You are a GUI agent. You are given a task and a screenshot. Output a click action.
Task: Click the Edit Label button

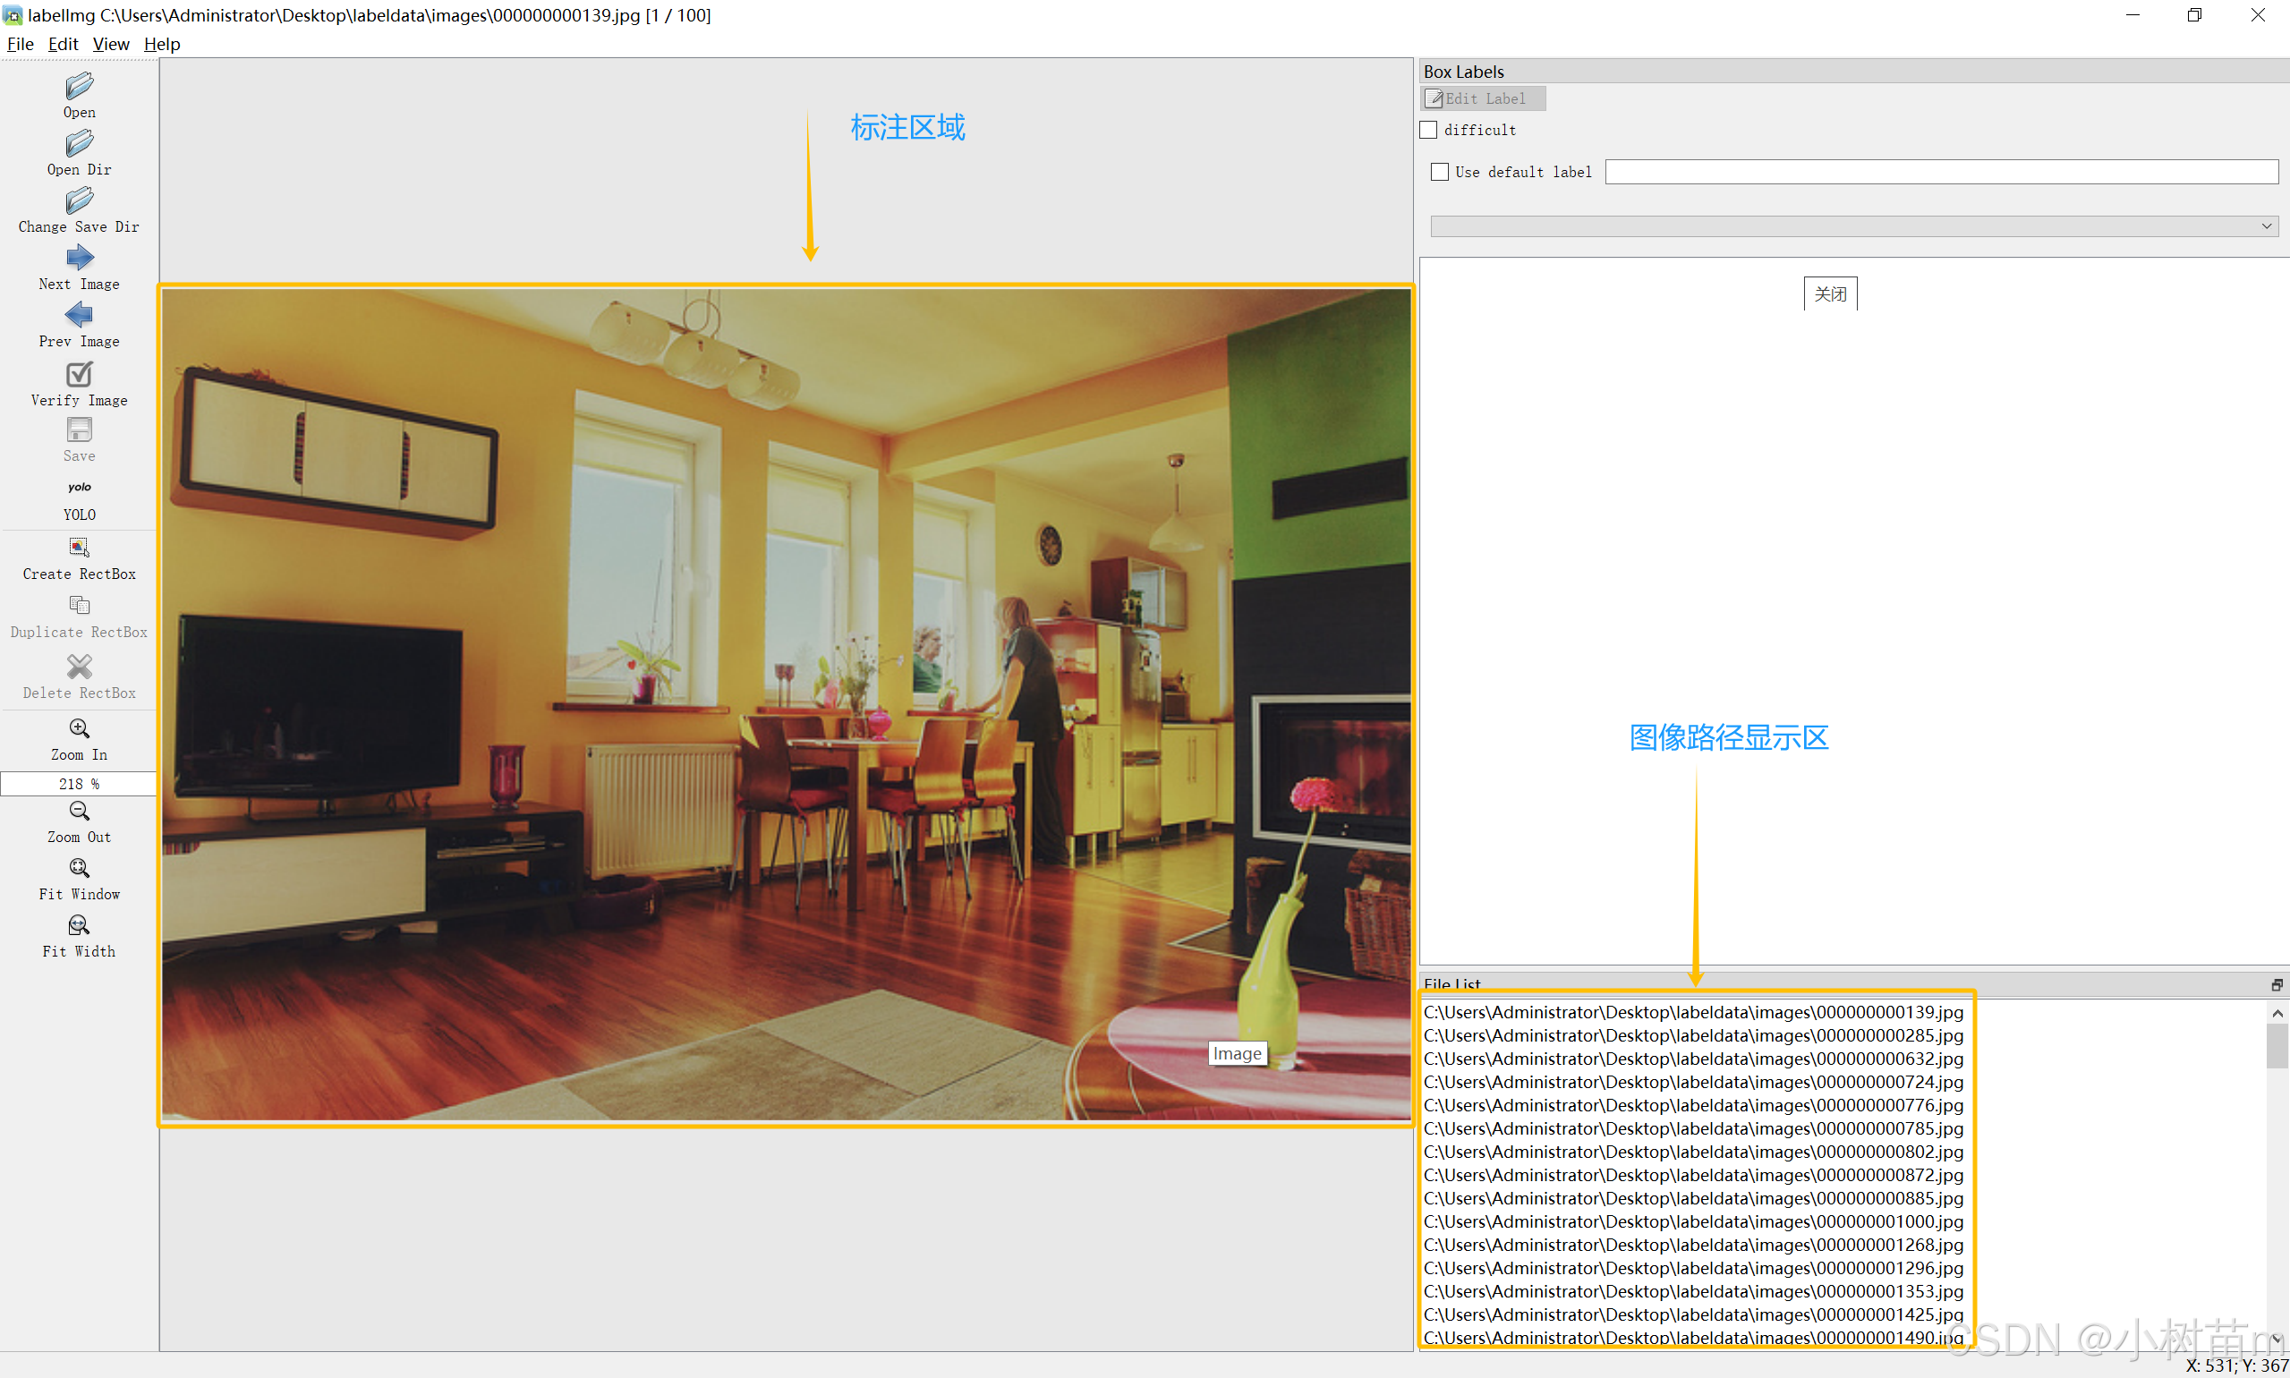1482,98
